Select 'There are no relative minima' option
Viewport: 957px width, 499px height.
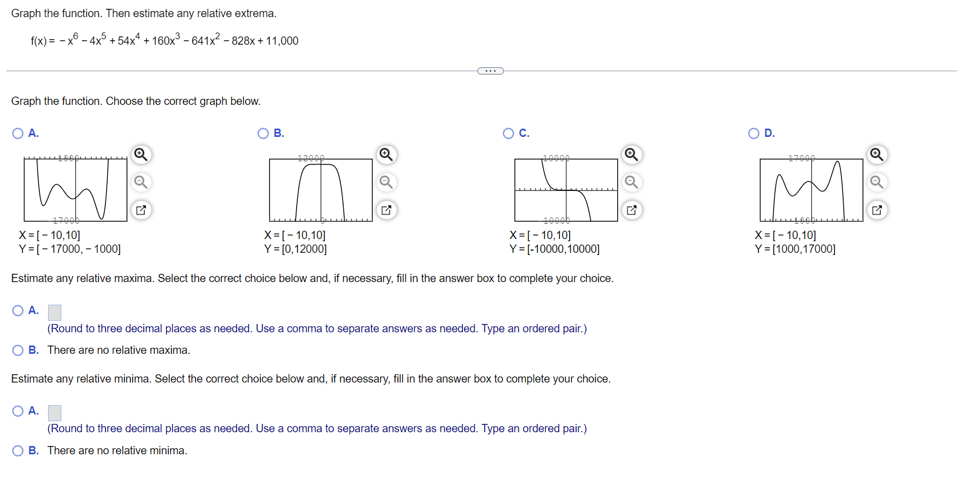coord(17,450)
